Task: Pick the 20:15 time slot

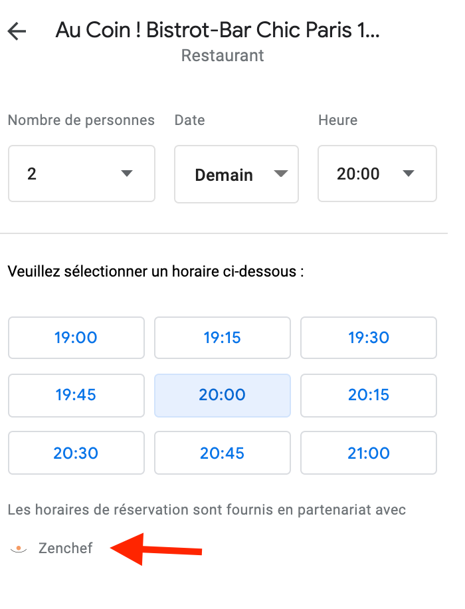Action: coord(369,396)
